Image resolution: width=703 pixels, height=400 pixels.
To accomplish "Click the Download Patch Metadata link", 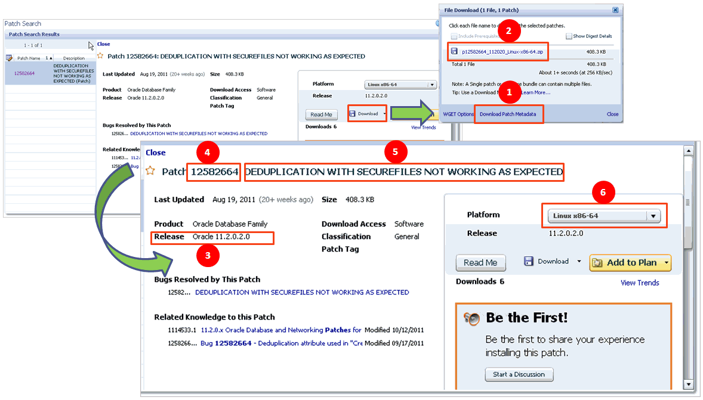I will click(x=507, y=114).
